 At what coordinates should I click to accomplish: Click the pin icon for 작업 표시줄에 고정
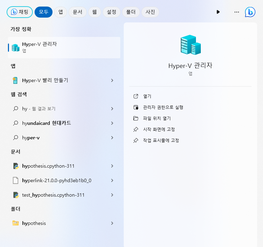pos(136,140)
